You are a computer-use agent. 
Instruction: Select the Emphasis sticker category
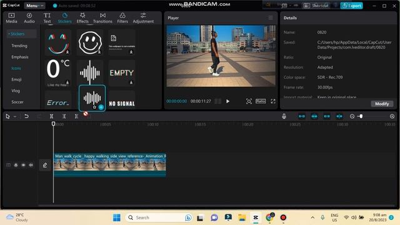click(20, 57)
